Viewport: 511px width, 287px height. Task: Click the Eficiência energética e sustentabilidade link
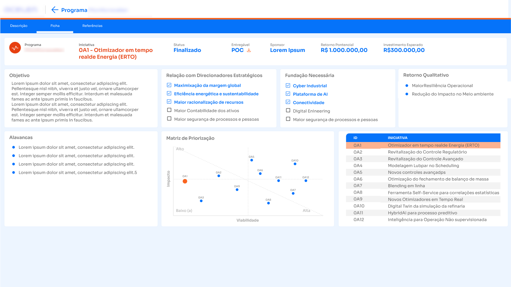[x=216, y=93]
